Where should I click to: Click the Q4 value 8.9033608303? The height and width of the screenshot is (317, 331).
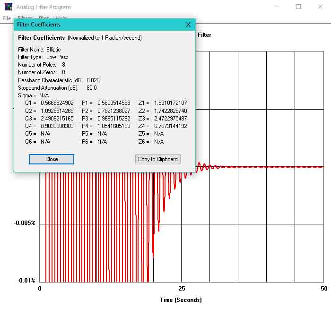click(57, 126)
